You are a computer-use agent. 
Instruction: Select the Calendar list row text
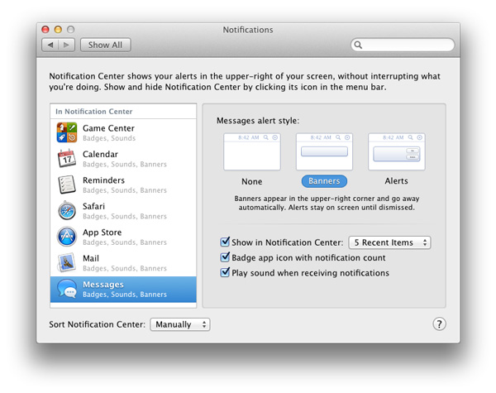[x=125, y=159]
